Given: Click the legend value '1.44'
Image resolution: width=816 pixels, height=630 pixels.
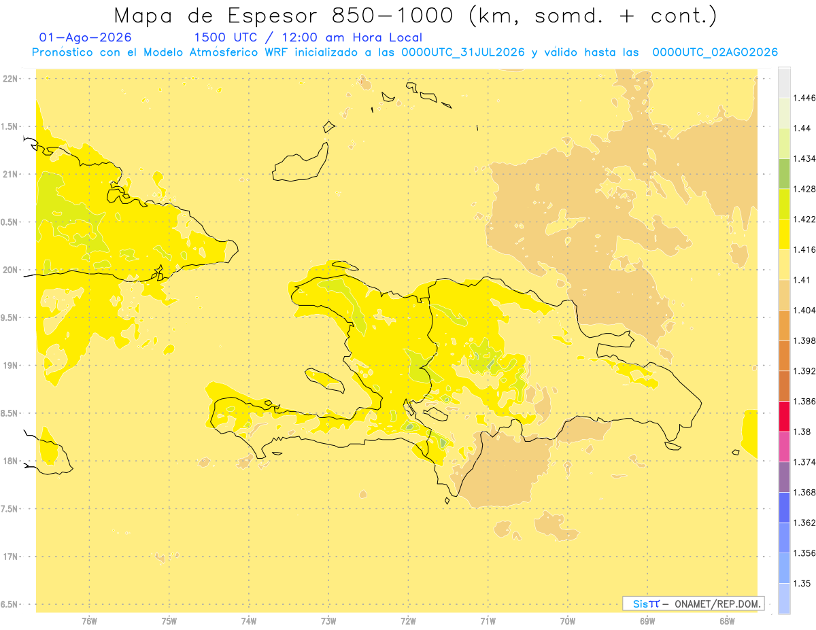Looking at the screenshot, I should pos(802,128).
